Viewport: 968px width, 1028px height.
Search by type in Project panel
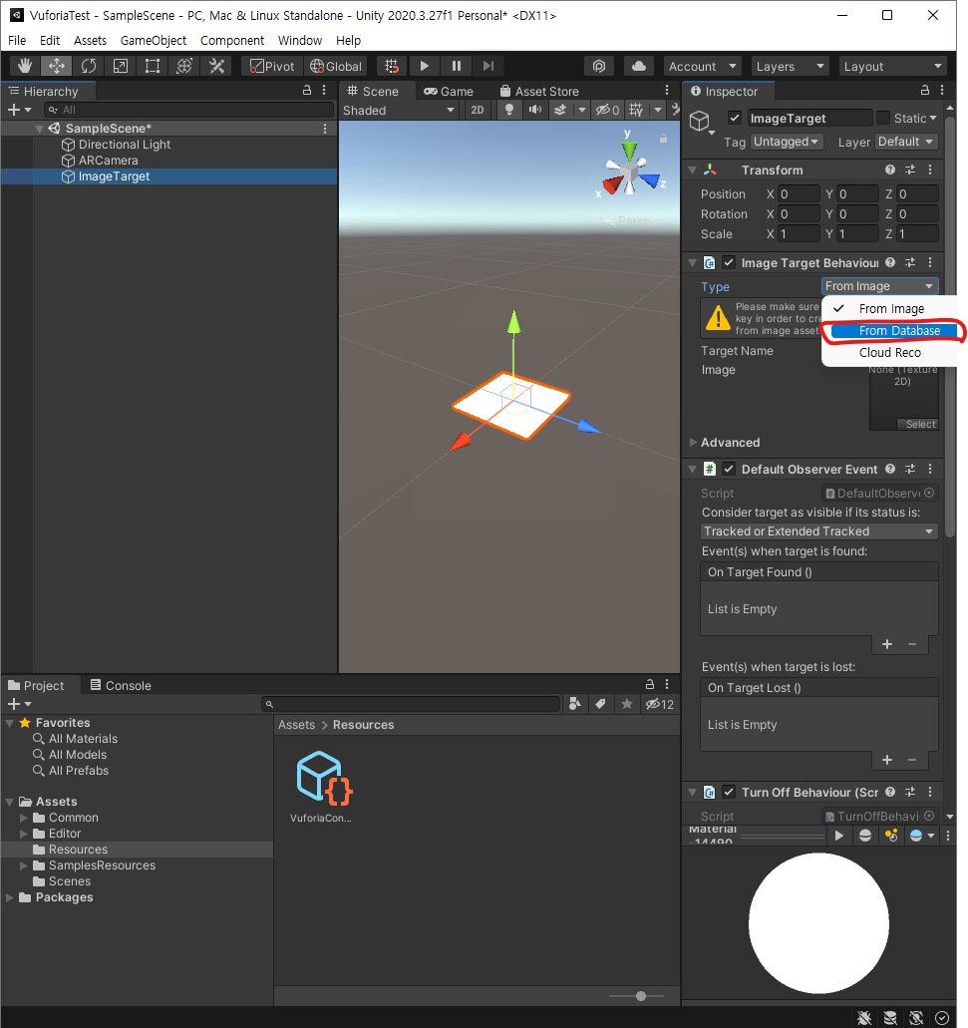[x=575, y=704]
